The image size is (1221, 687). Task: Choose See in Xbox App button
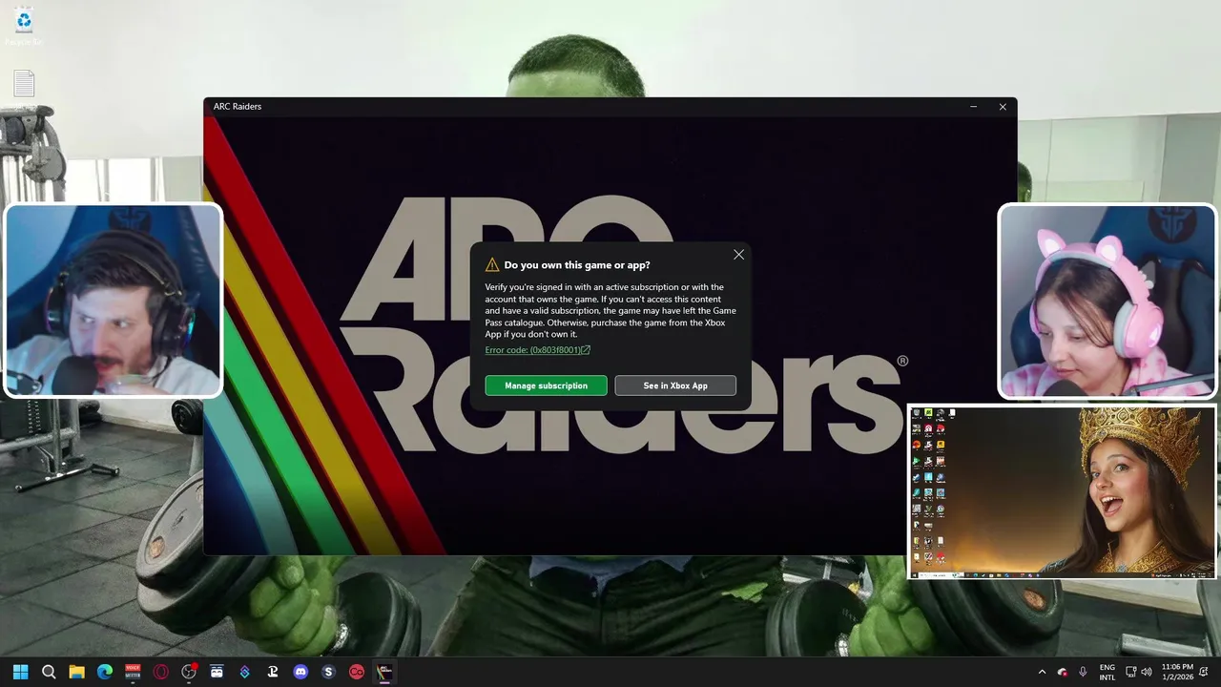tap(675, 385)
